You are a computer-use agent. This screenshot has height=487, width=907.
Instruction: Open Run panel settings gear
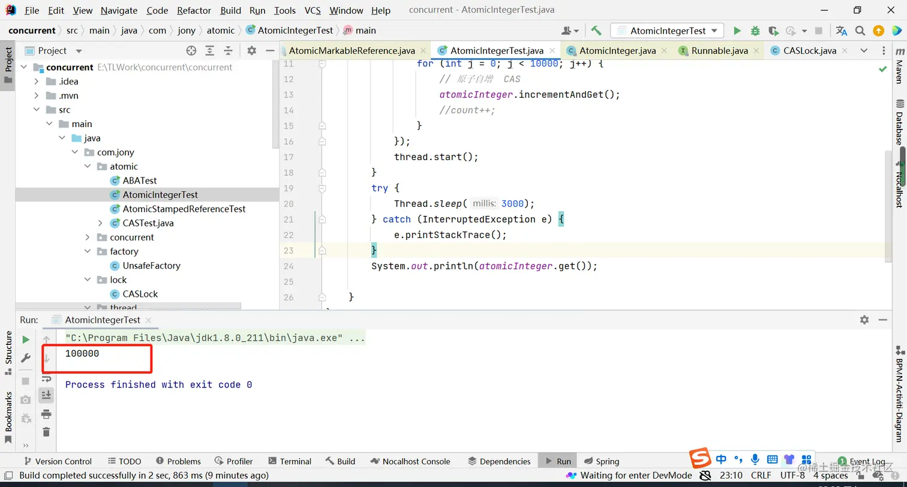(864, 320)
